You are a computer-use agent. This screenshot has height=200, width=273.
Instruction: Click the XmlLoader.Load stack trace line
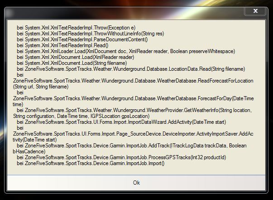coord(126,51)
